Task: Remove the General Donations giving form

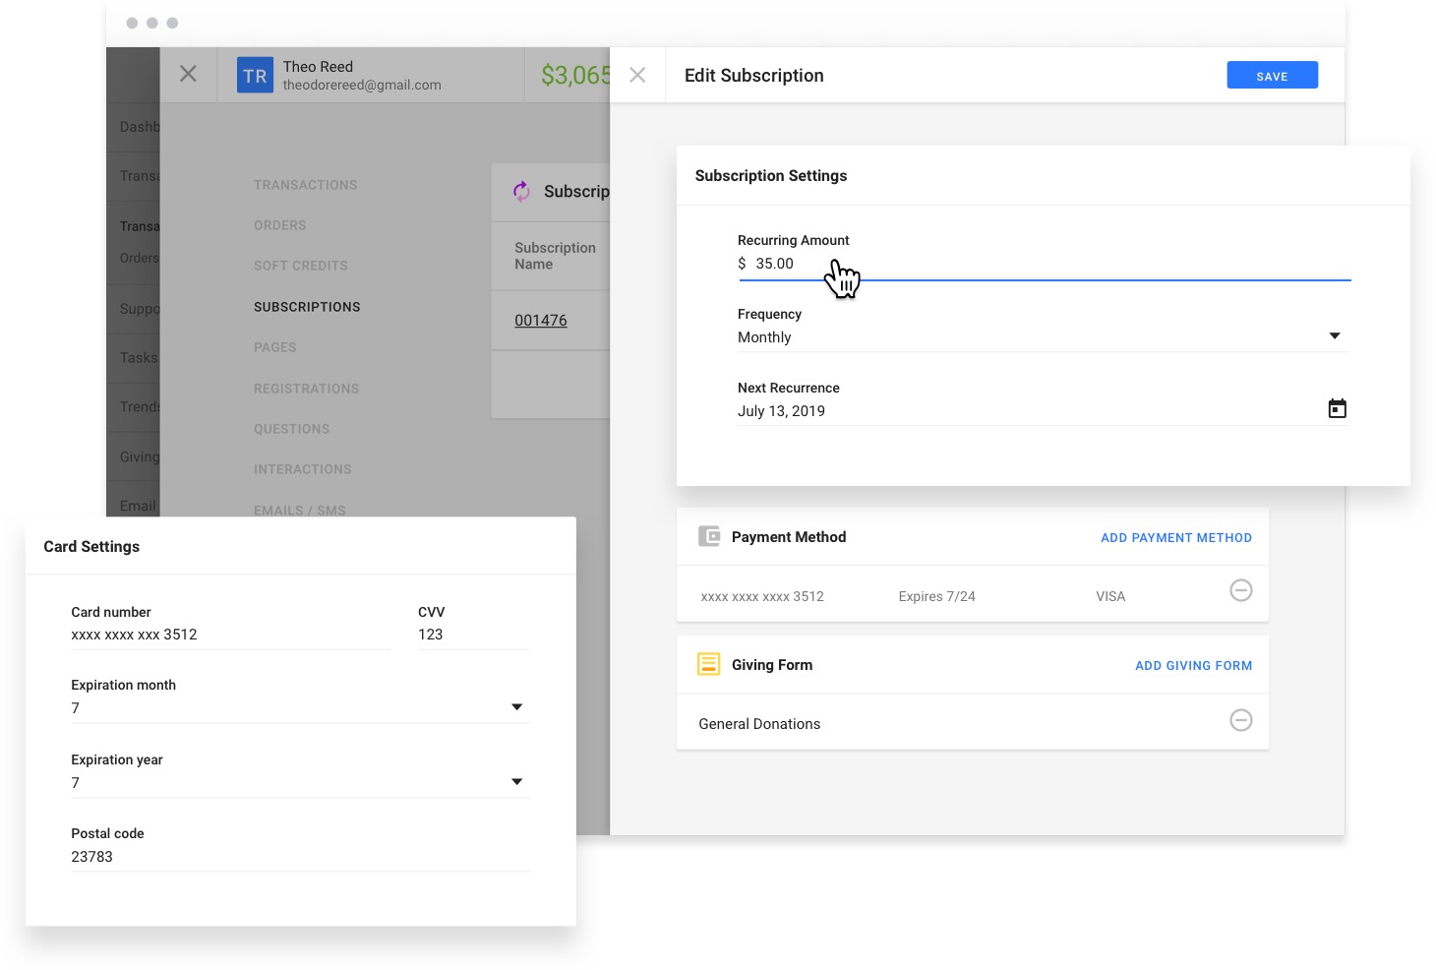Action: [1240, 720]
